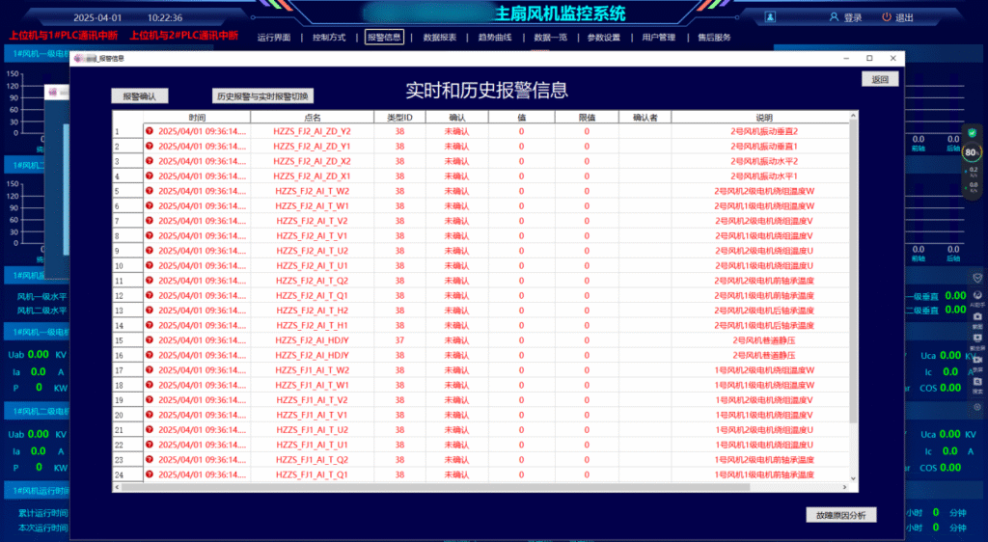Click the cell HZZS_FJ2_AI_T_V2
The image size is (988, 542).
point(312,221)
